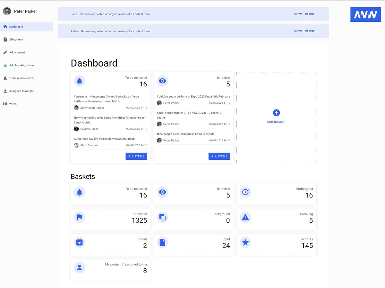
Task: Click Alam Shahan author name
Action: [89, 145]
